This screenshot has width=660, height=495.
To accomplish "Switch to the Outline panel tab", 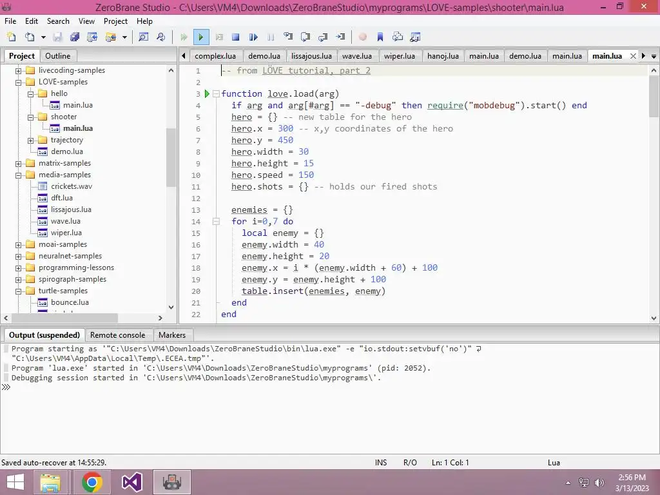I will click(x=57, y=56).
